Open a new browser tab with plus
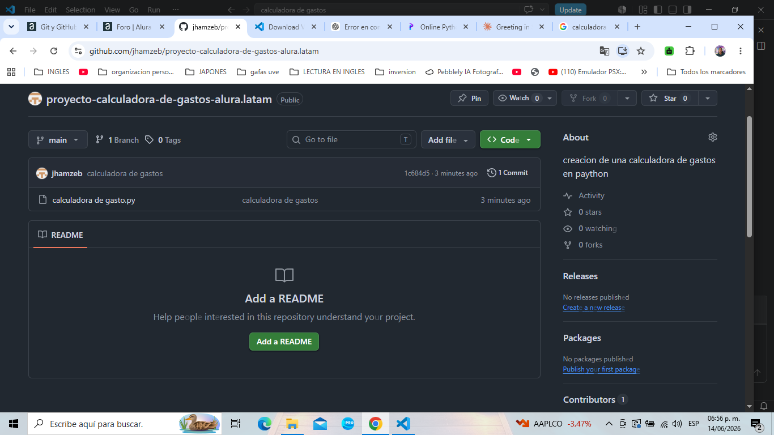 [x=637, y=27]
